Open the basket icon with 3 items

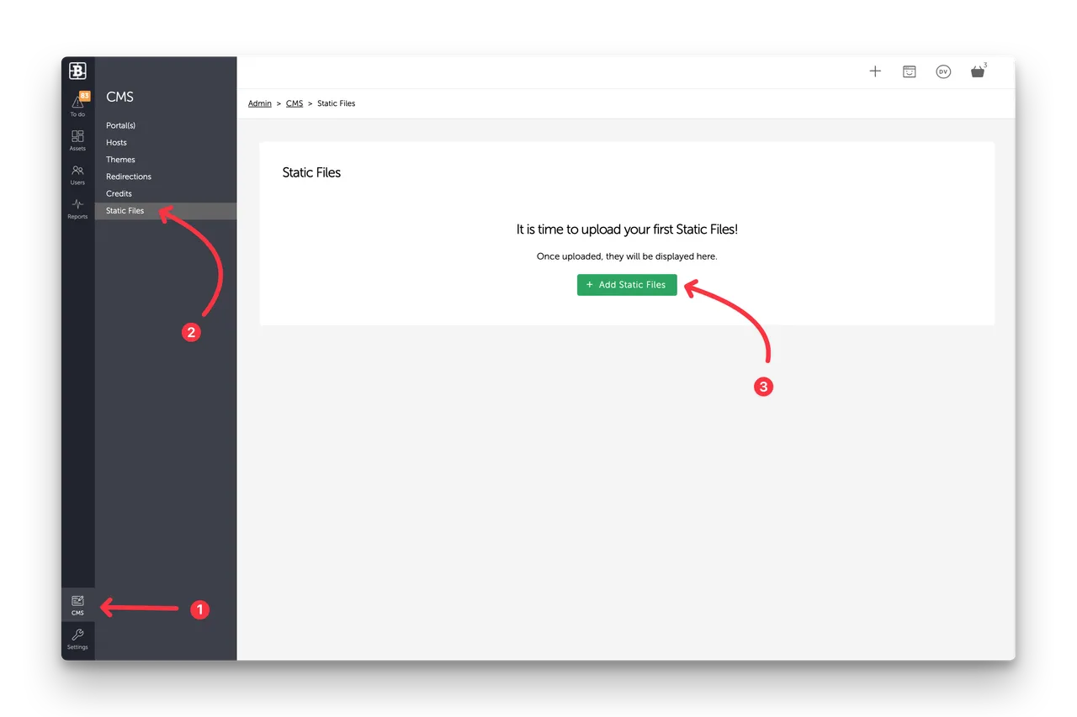pos(977,72)
